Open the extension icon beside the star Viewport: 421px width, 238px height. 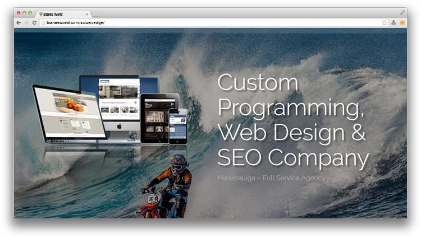pos(393,22)
